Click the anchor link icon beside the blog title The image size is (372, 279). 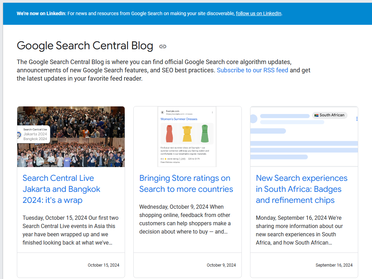(x=162, y=46)
